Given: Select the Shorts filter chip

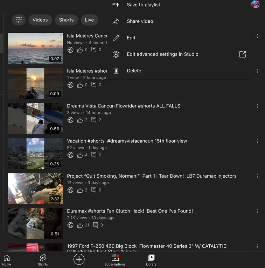Looking at the screenshot, I should tap(66, 20).
